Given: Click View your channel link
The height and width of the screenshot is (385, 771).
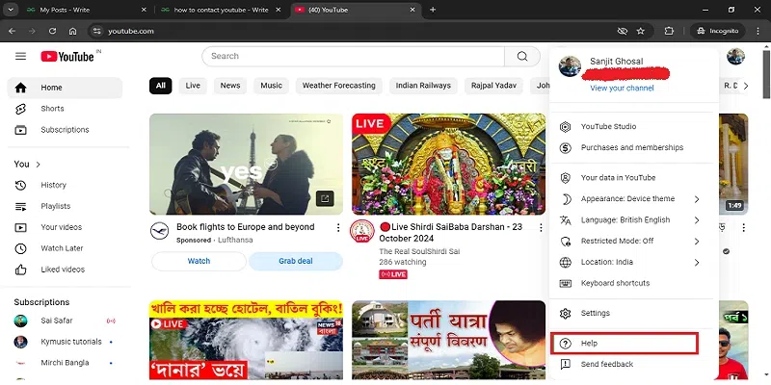Looking at the screenshot, I should (622, 88).
